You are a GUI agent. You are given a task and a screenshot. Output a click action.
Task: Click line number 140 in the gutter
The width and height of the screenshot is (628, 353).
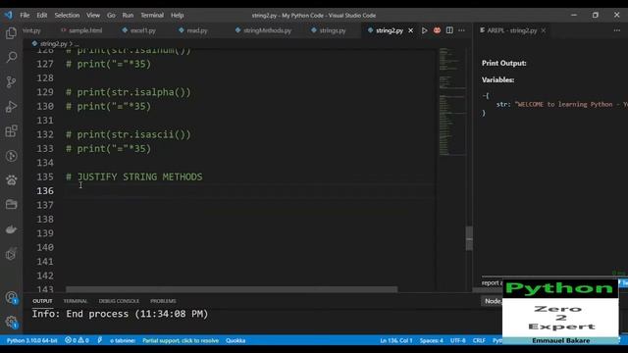pos(45,248)
